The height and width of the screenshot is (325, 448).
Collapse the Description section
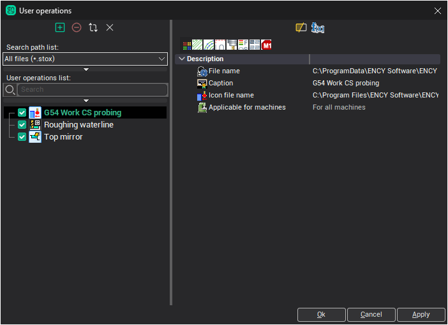pyautogui.click(x=182, y=59)
